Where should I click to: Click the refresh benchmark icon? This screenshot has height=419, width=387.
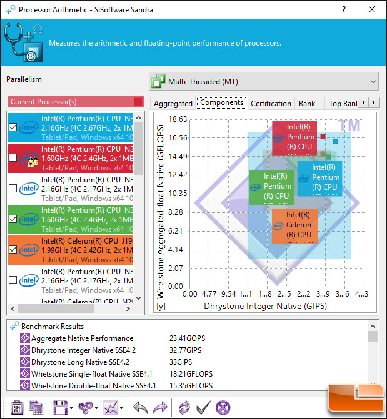[184, 408]
